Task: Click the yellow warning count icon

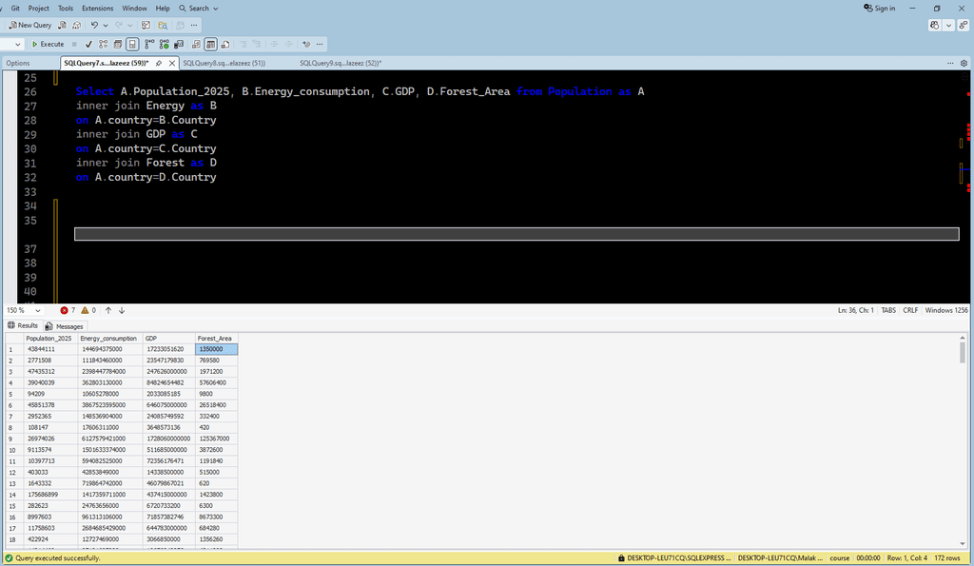Action: click(x=85, y=310)
